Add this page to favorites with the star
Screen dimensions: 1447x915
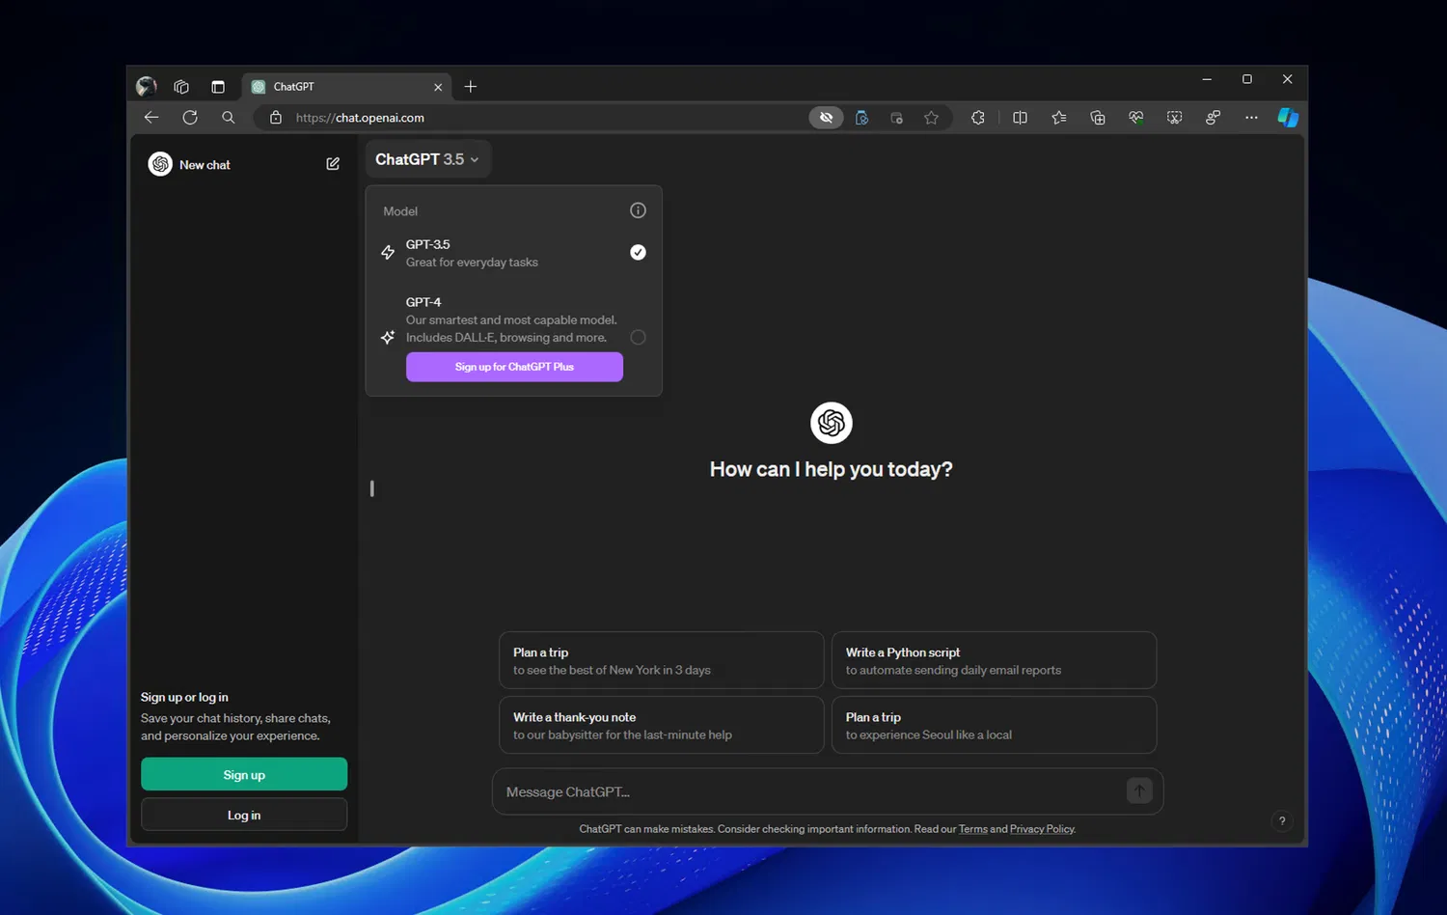coord(931,118)
